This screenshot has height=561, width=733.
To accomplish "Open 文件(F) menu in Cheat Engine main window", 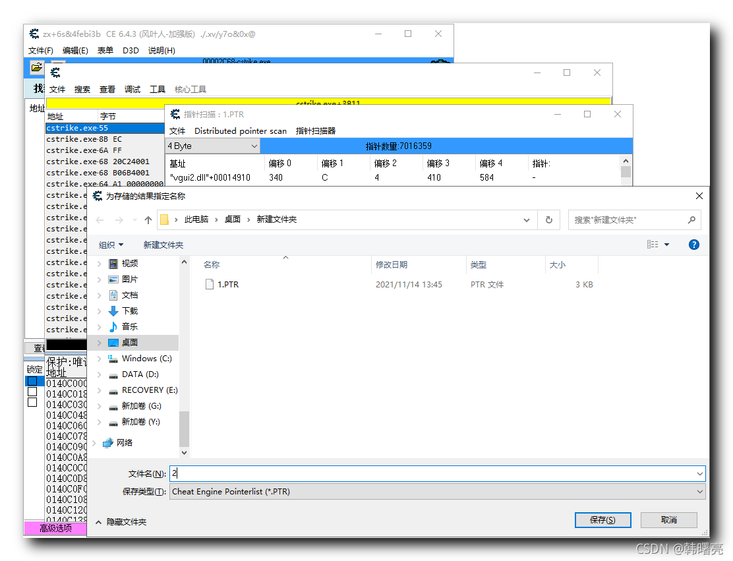I will click(40, 51).
